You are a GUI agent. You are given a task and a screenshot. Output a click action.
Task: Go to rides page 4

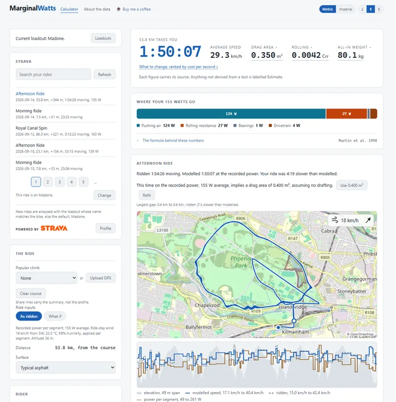click(x=71, y=182)
